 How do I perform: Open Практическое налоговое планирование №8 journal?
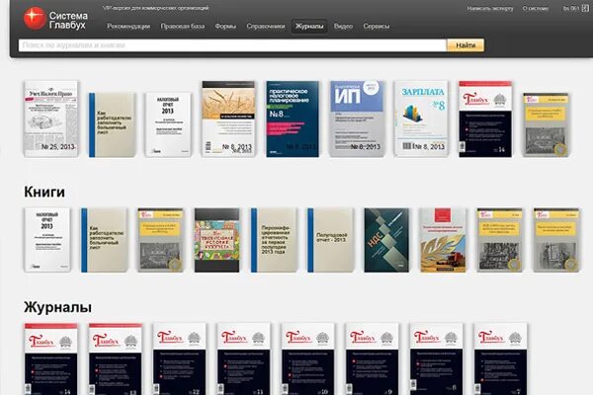[293, 119]
